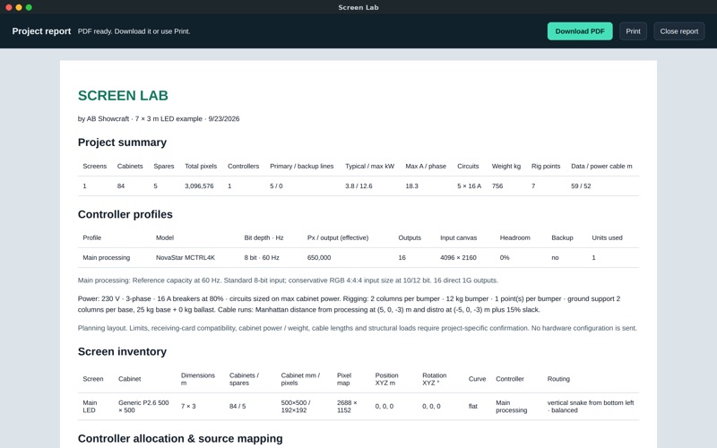Click the Total pixels column header
This screenshot has width=717, height=448.
[201, 166]
